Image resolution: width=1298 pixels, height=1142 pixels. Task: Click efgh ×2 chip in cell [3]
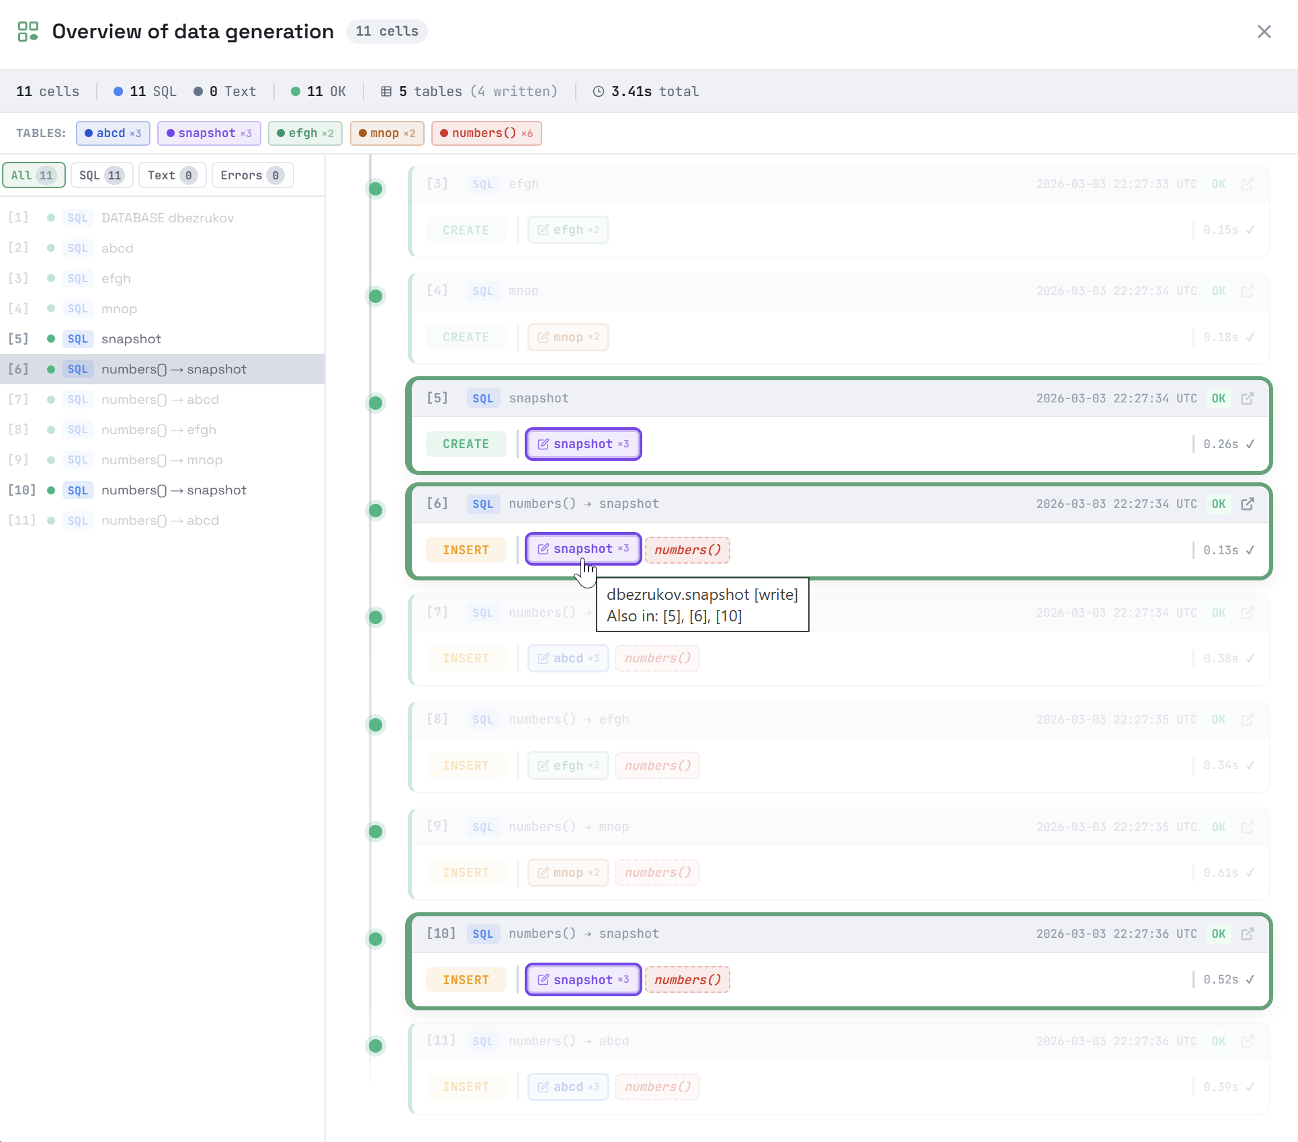(x=568, y=230)
